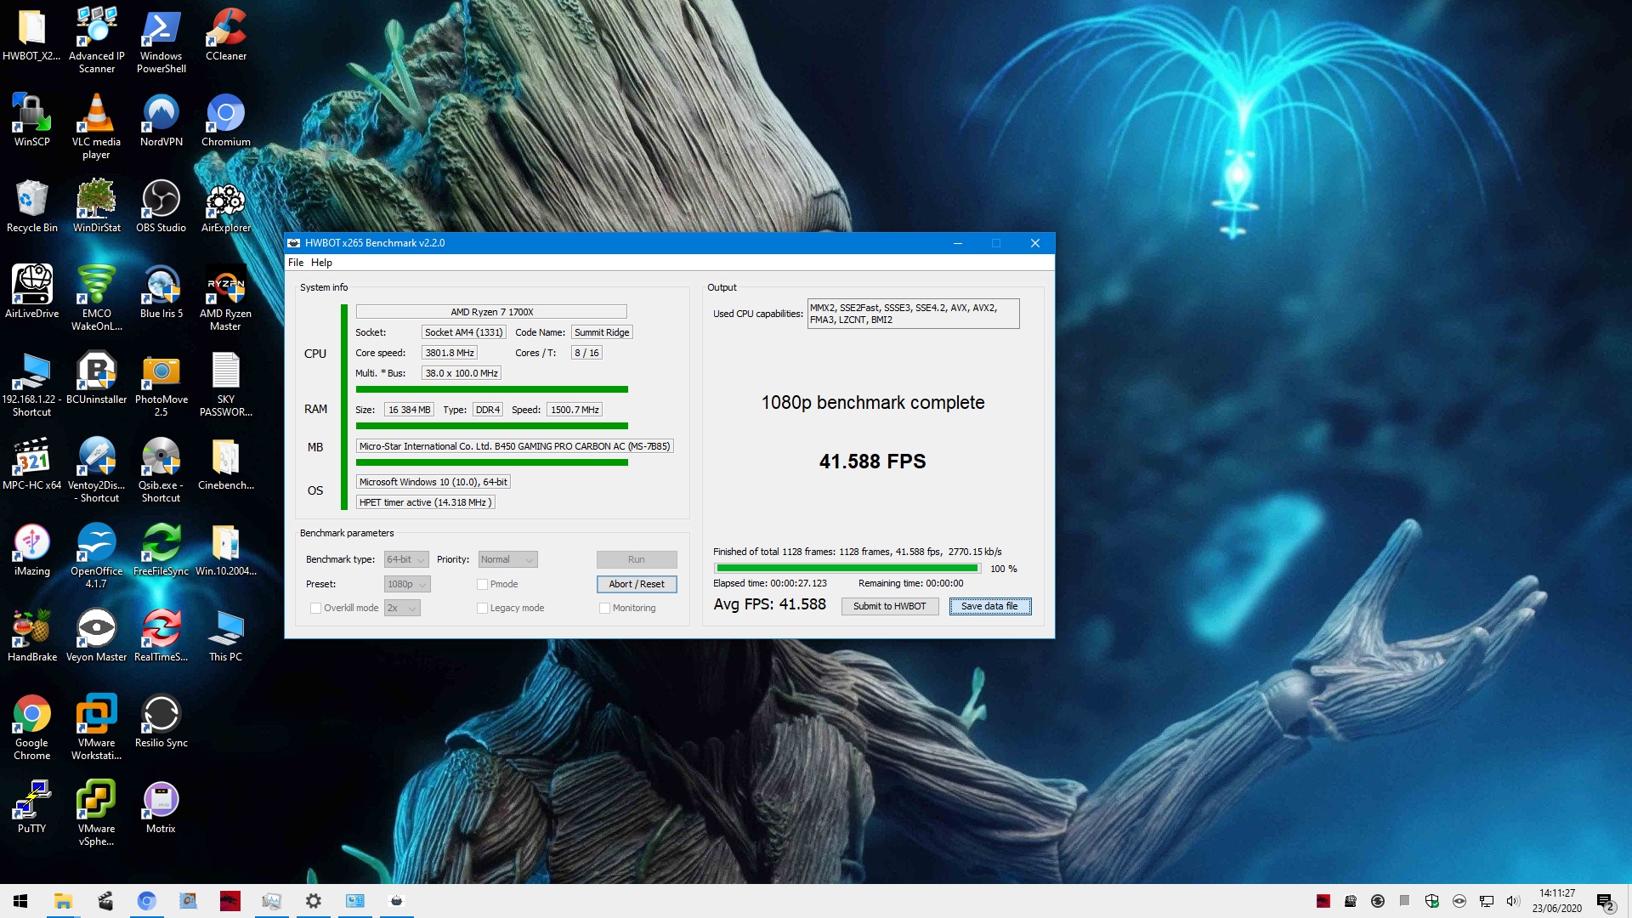Select the WinSCP desktop icon
The height and width of the screenshot is (918, 1632).
31,120
